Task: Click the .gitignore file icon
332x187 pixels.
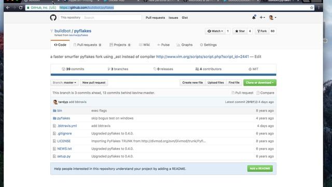Action: (54, 133)
